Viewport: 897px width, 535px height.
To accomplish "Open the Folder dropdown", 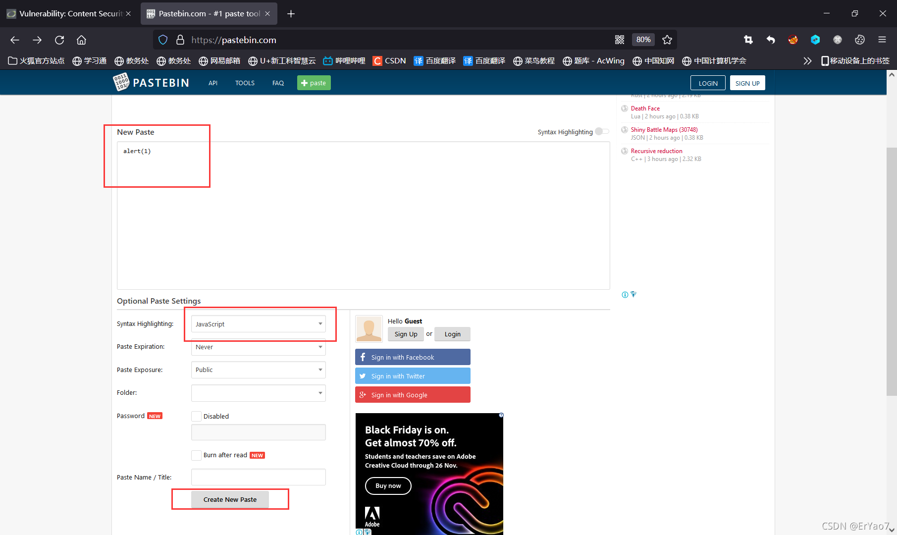I will [x=259, y=393].
